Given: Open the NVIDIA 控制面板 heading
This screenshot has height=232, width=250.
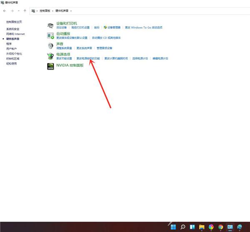Looking at the screenshot, I should click(x=70, y=66).
